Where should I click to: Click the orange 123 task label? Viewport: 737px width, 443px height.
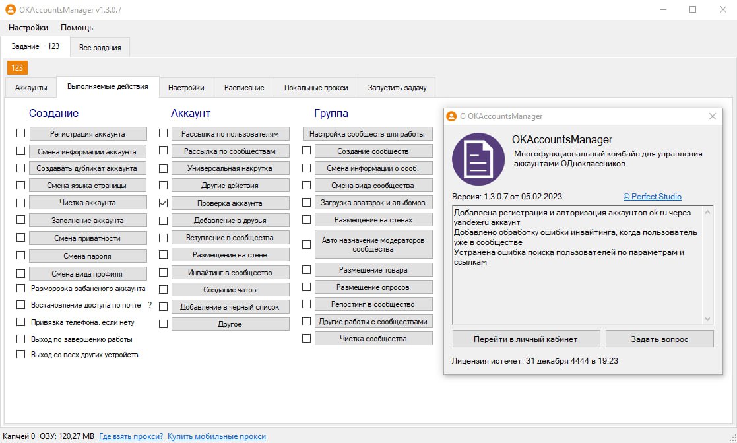[17, 68]
